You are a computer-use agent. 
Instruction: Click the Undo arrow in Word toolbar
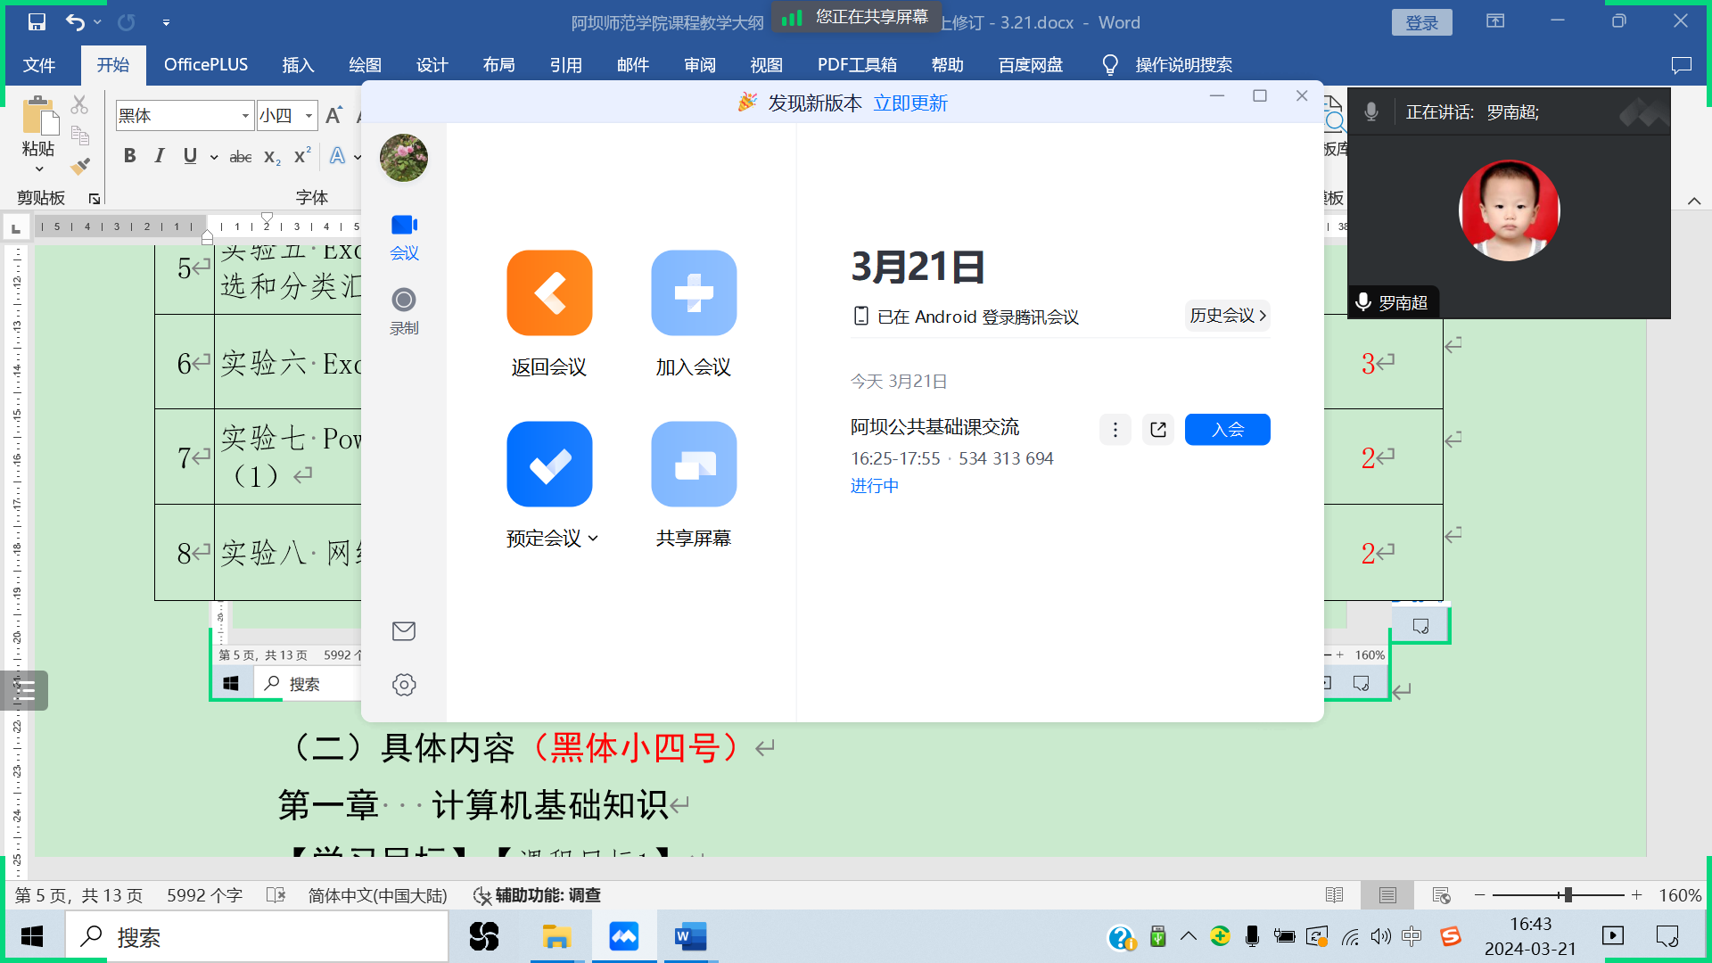click(x=76, y=22)
